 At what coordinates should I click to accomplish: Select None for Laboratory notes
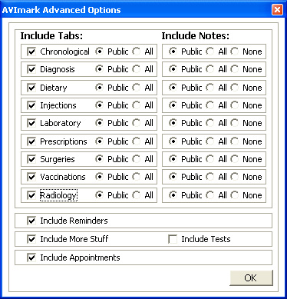234,123
